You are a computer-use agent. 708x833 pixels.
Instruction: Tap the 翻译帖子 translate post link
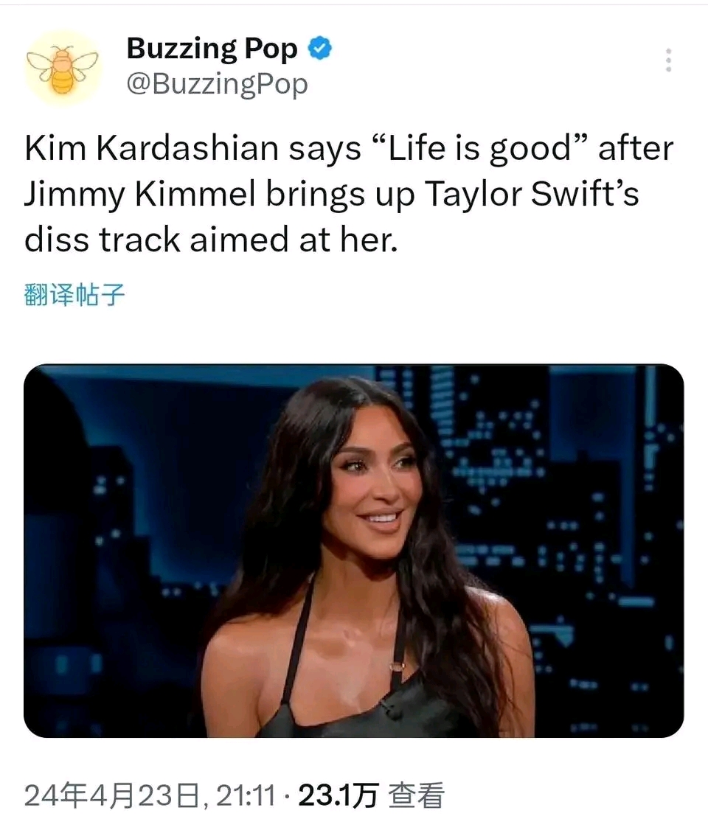click(74, 295)
